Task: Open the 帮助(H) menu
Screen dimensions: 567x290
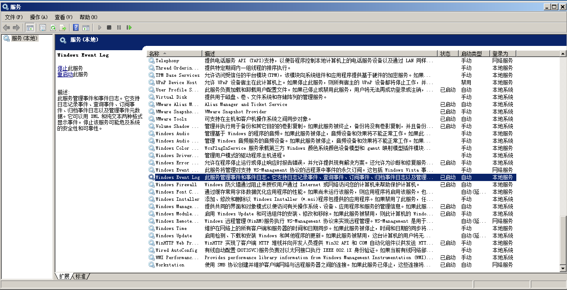Action: point(88,17)
